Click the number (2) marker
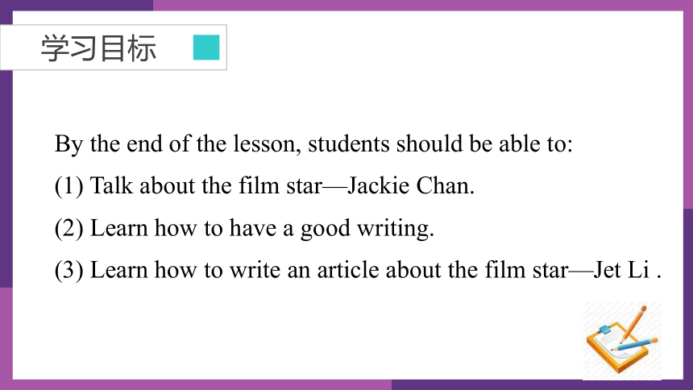Viewport: 693px width, 390px height. click(x=69, y=228)
